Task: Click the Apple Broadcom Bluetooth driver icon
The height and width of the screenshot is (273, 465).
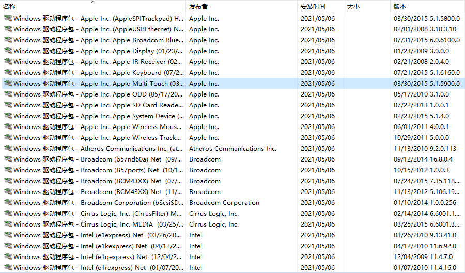Action: coord(8,40)
